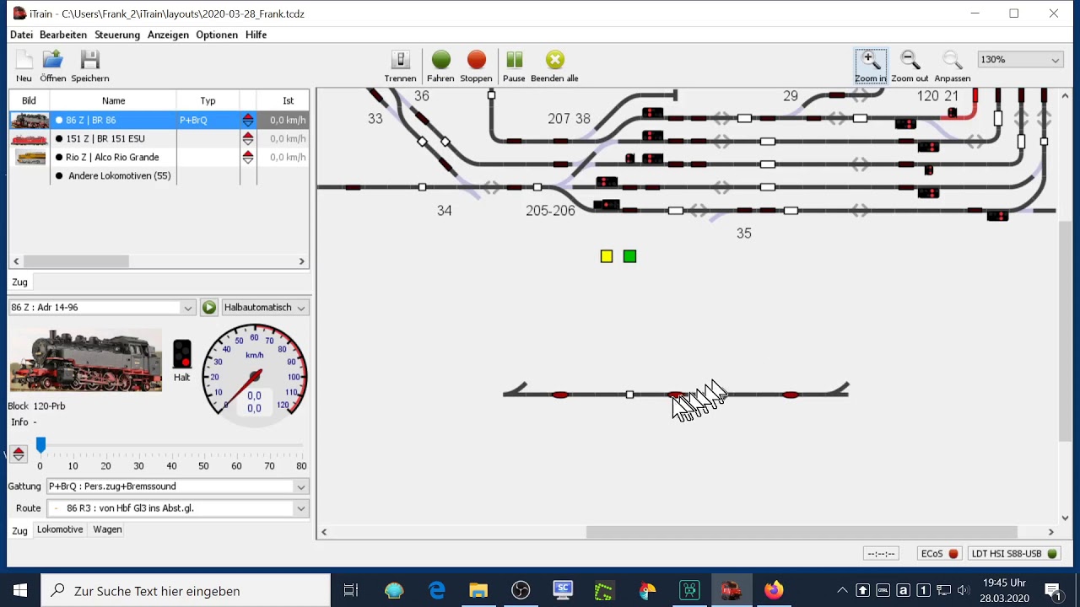1080x607 pixels.
Task: Click the Zoom in magnifier
Action: (871, 61)
